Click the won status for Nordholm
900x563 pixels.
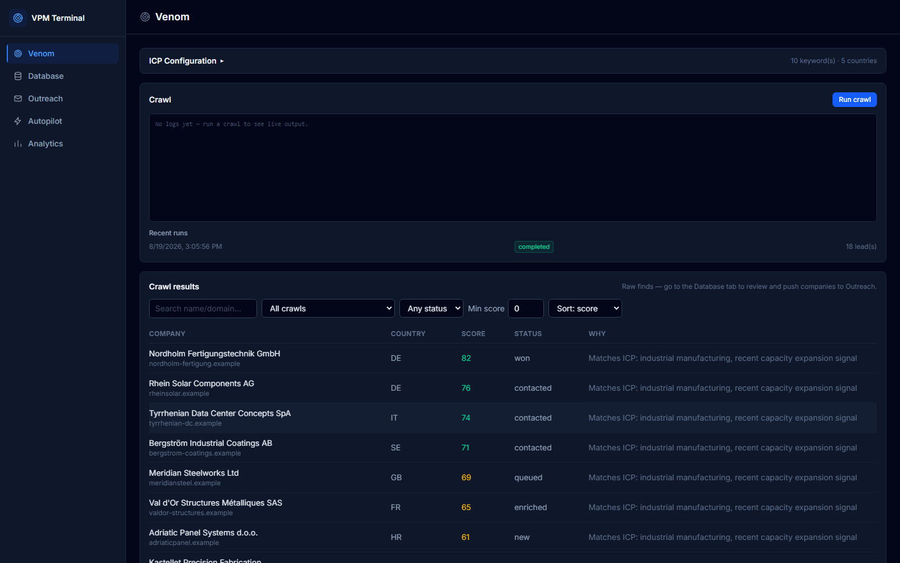(522, 358)
